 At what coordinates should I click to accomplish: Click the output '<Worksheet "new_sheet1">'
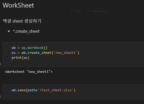[x=28, y=72]
